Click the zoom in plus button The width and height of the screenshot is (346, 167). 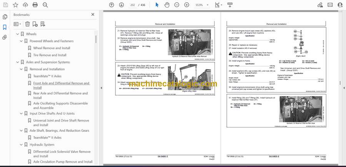click(x=187, y=5)
